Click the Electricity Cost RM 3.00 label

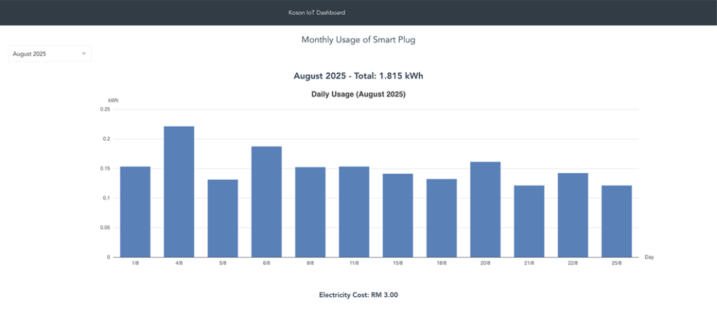358,295
